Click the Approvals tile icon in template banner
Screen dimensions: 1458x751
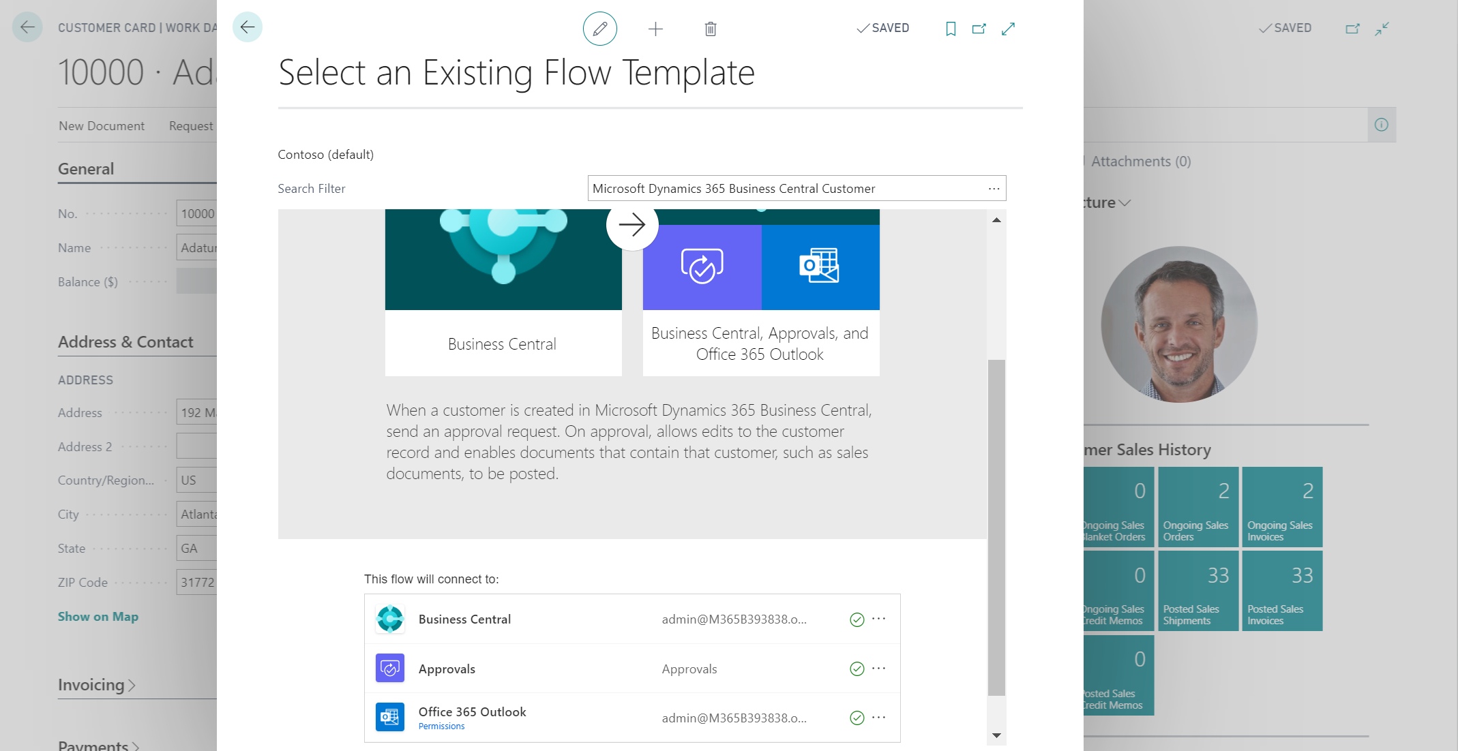tap(702, 267)
